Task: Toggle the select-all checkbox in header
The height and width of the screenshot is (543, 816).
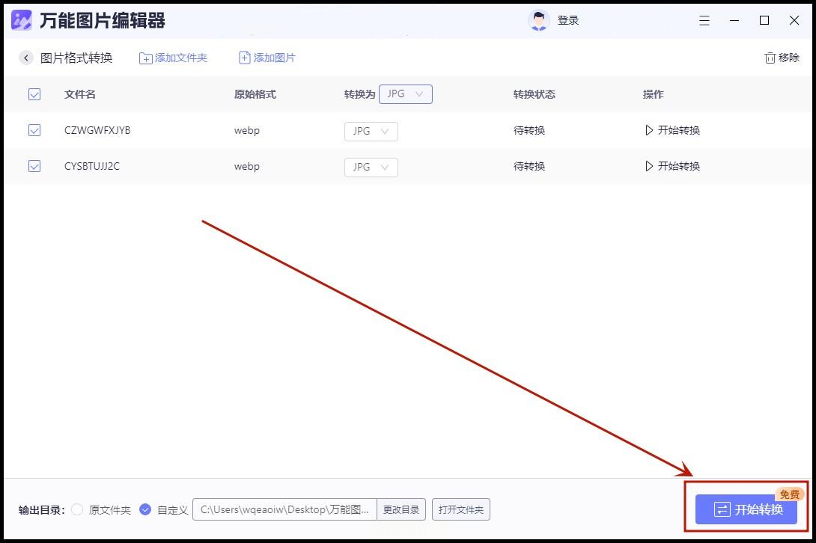Action: point(34,94)
